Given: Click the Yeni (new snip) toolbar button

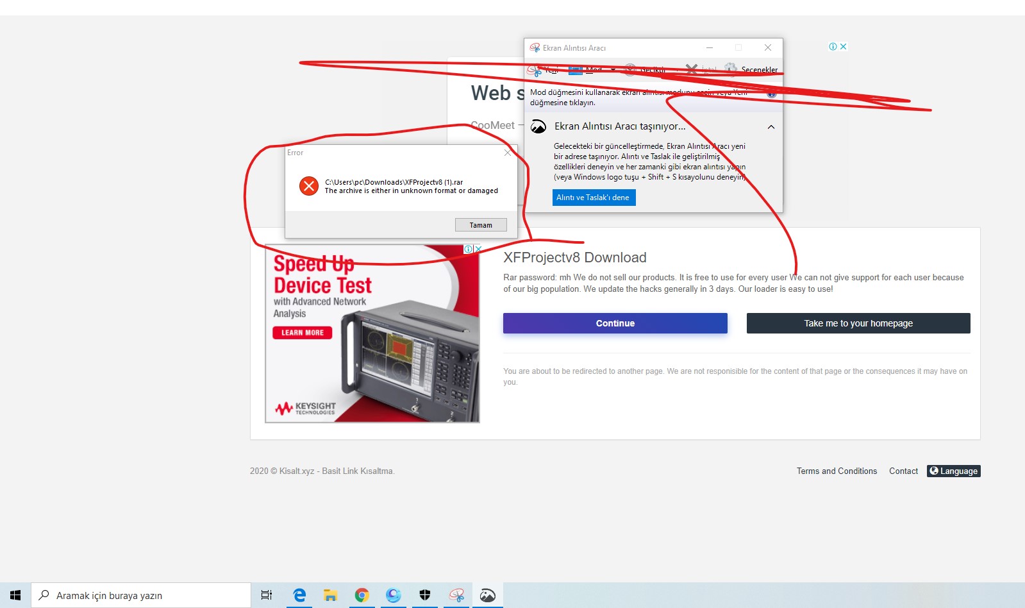Looking at the screenshot, I should (543, 70).
